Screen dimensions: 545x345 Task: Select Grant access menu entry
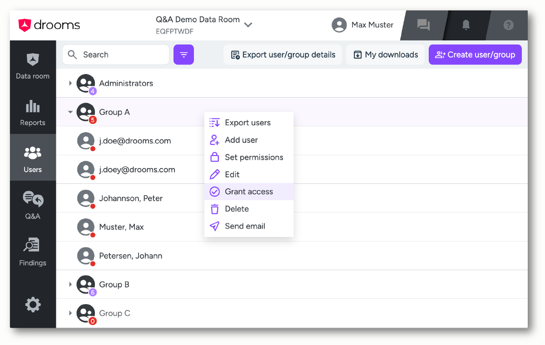tap(249, 192)
